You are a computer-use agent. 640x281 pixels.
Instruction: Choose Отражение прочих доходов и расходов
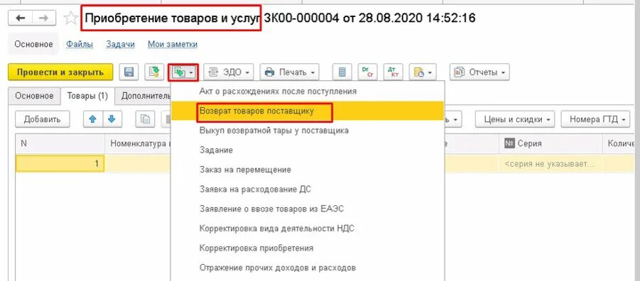coord(308,268)
